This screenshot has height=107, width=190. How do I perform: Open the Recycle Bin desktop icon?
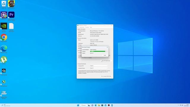[4, 4]
